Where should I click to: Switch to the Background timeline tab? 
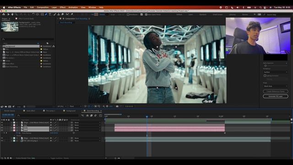click(71, 111)
